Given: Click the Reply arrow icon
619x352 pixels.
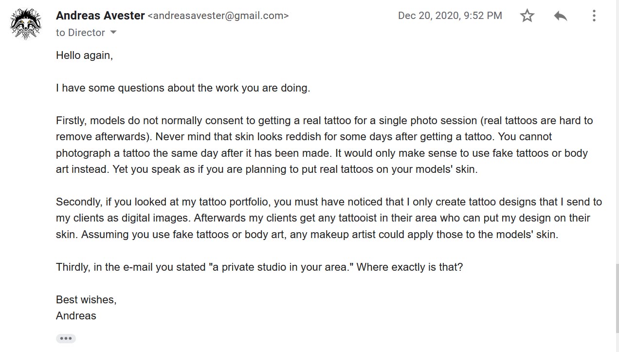Looking at the screenshot, I should [x=561, y=16].
